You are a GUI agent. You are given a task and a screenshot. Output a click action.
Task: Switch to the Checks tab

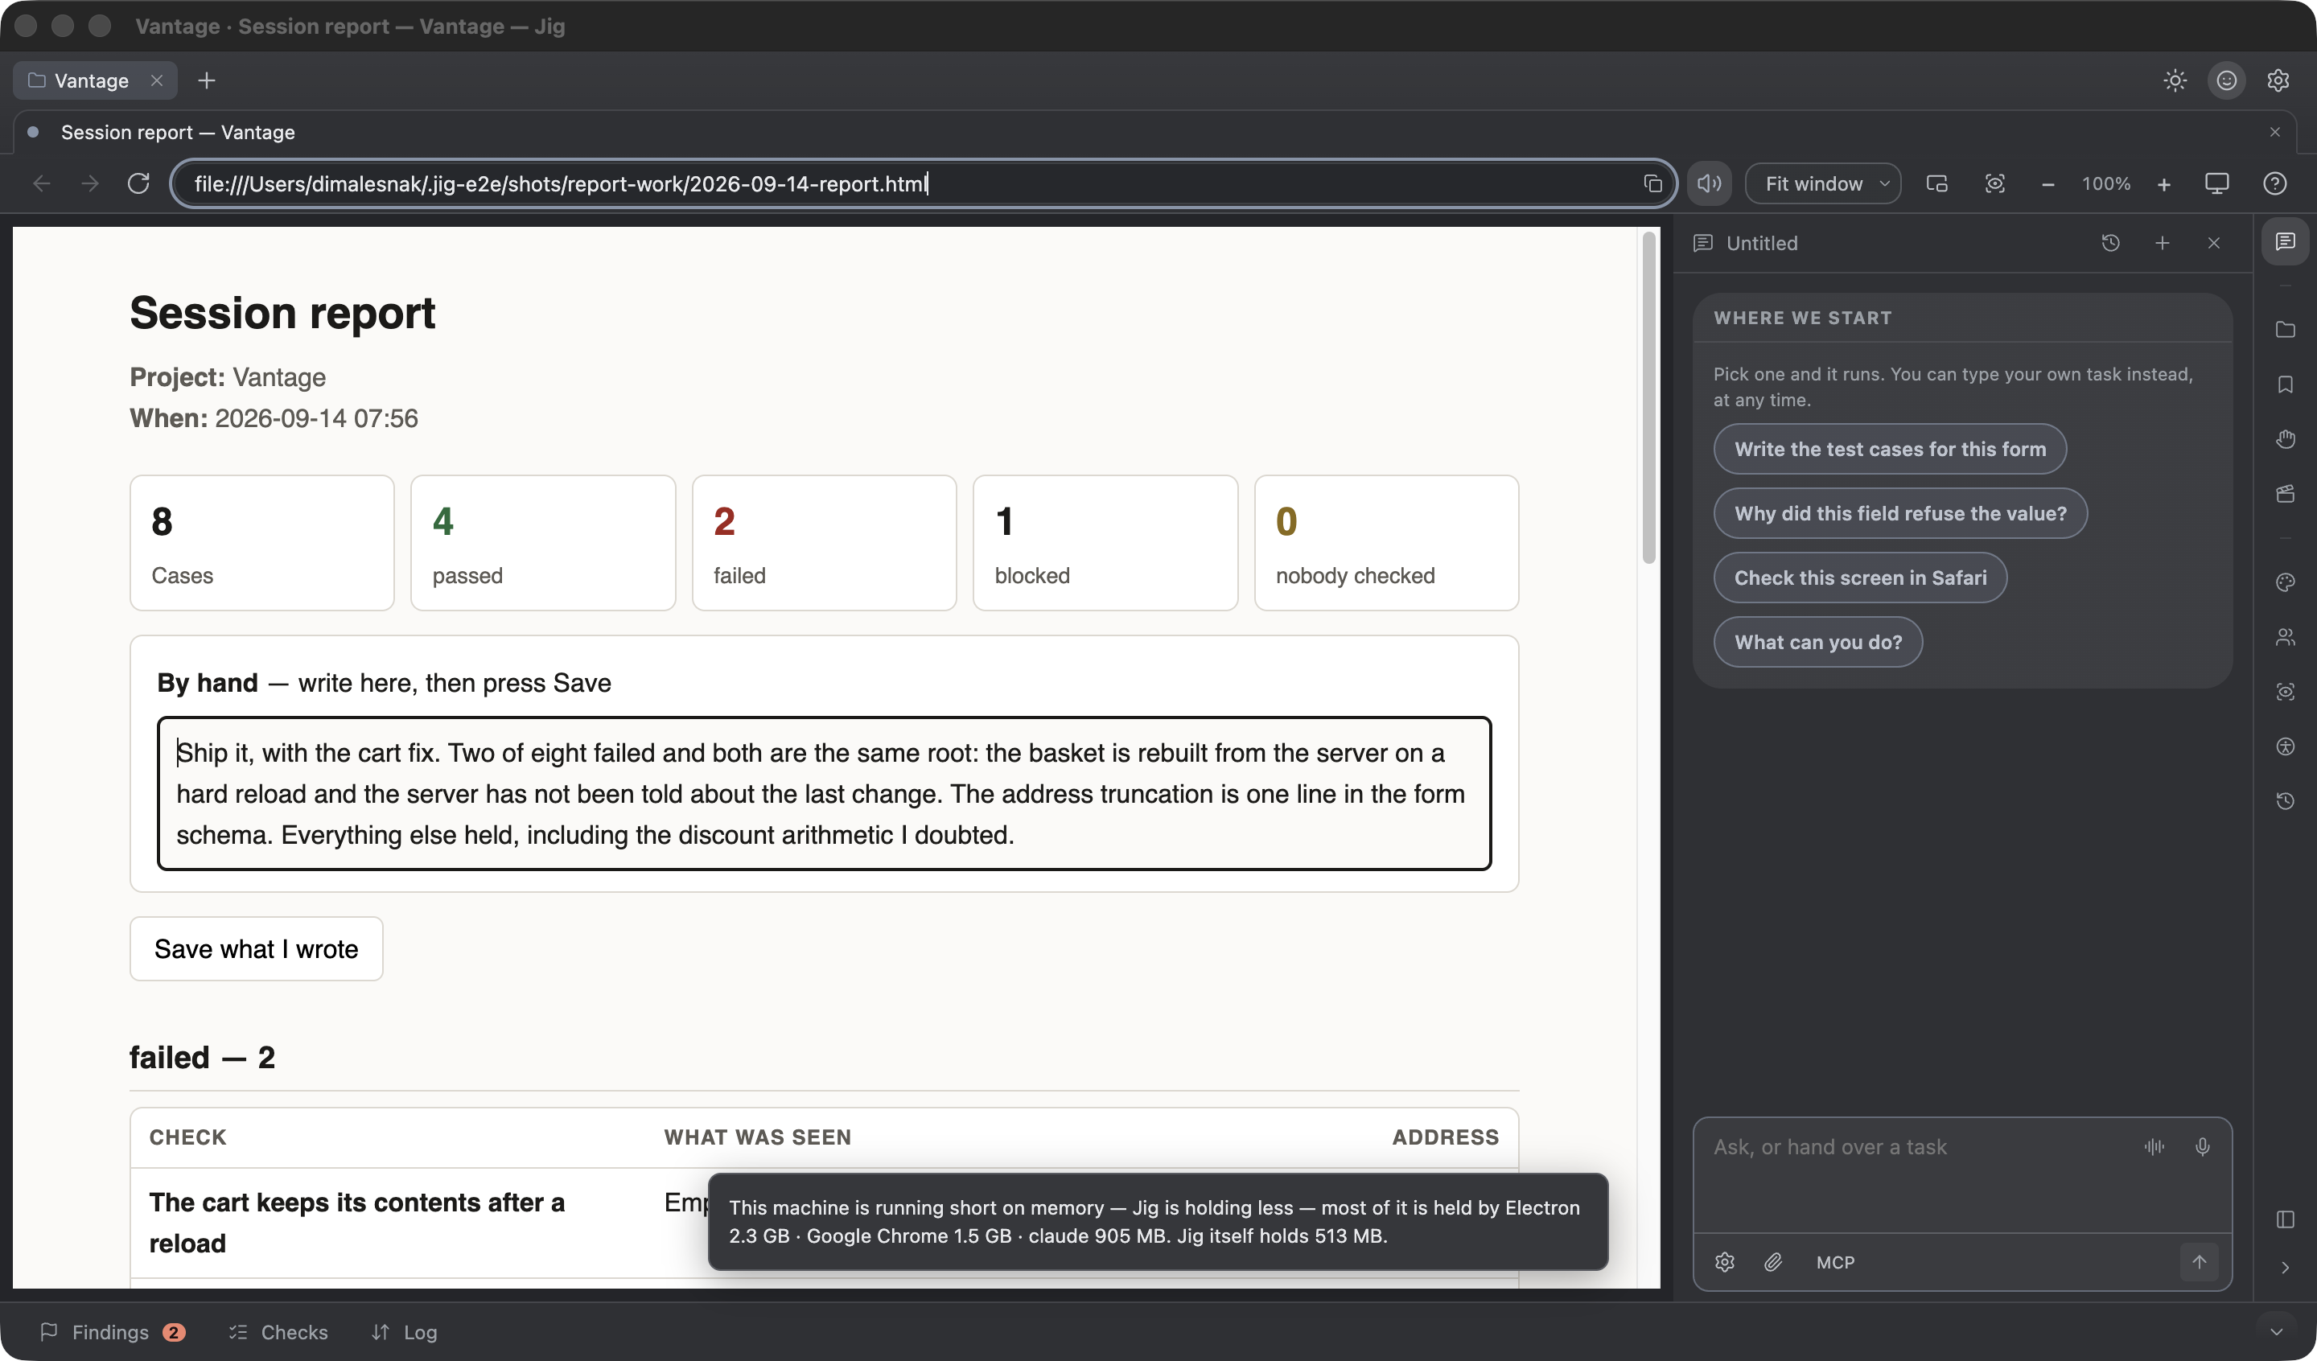[278, 1333]
